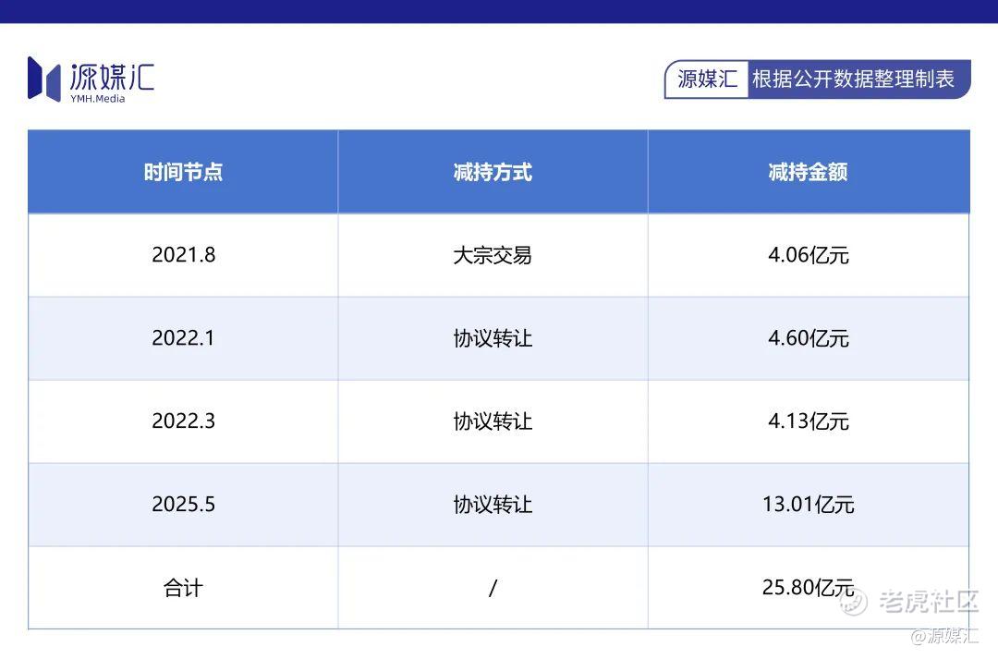998x659 pixels.
Task: Click the 源媒汇 YMH.Media logo
Action: pos(91,79)
